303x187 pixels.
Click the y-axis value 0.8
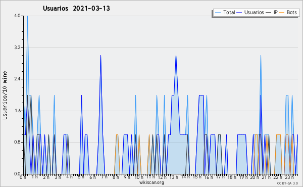(17, 142)
